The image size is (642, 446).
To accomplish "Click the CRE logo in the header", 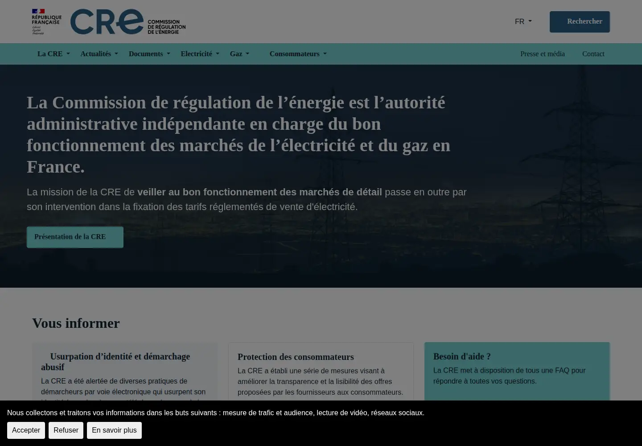I will click(x=128, y=21).
